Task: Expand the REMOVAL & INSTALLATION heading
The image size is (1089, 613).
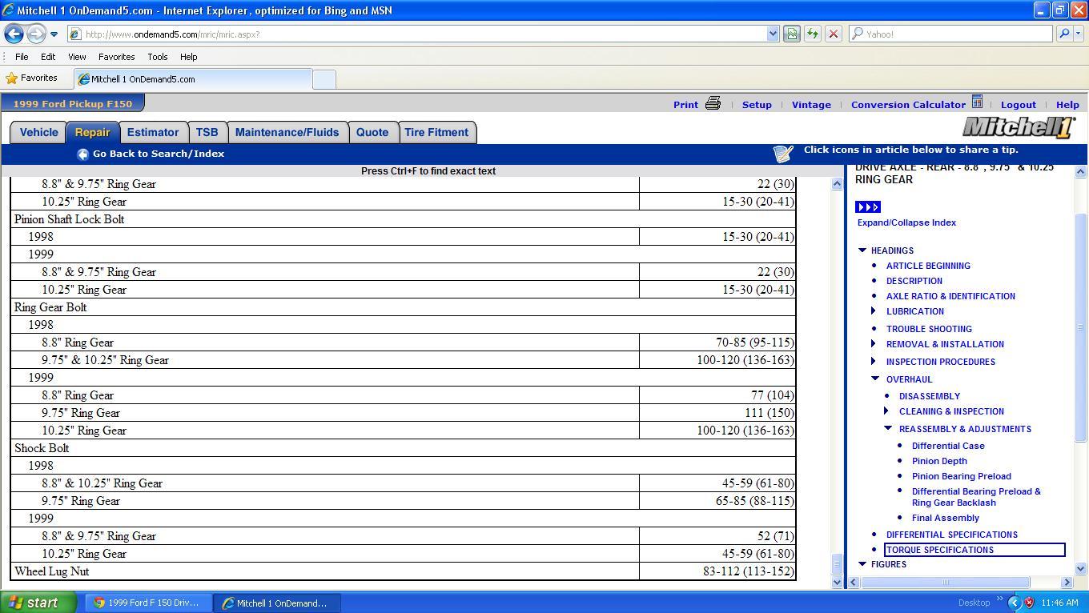Action: [x=874, y=344]
